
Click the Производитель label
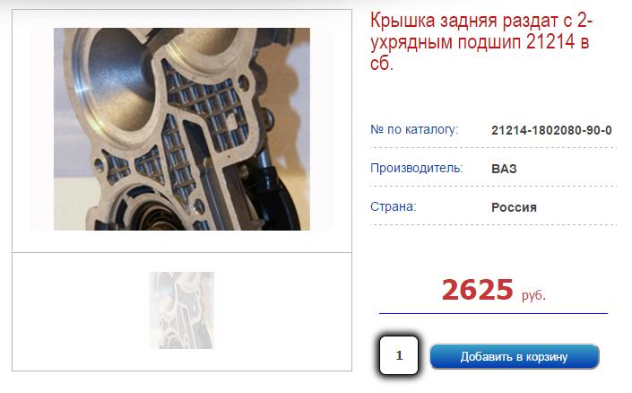point(416,168)
